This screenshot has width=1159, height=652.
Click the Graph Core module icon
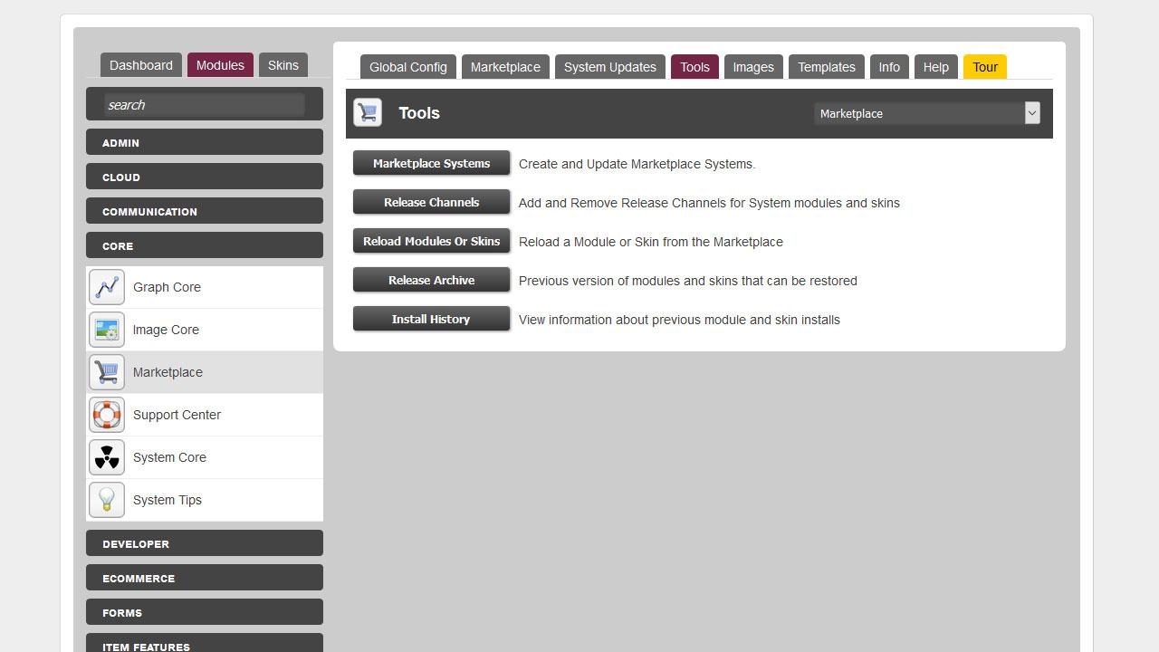click(x=107, y=287)
